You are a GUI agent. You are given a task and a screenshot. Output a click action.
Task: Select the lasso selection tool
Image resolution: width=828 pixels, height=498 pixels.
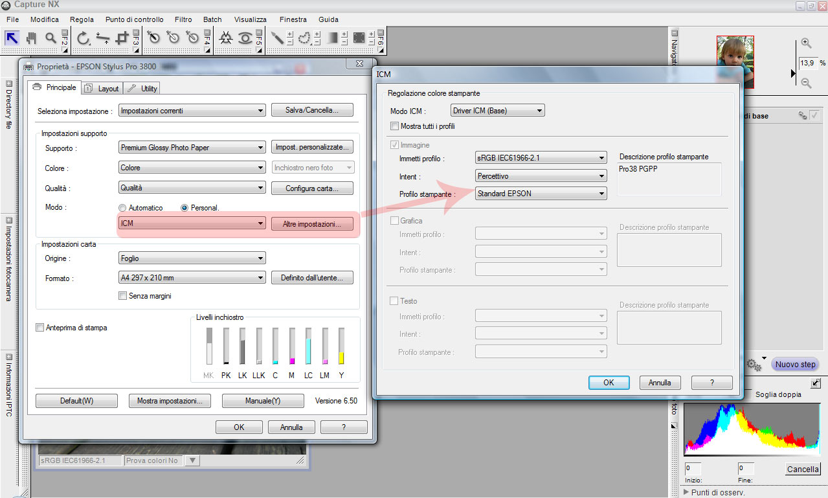304,38
